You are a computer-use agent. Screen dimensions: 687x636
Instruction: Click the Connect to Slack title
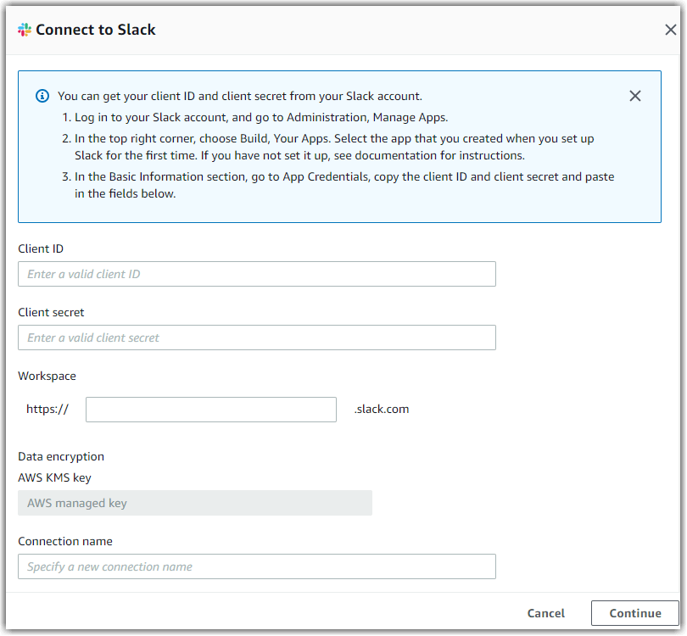point(94,29)
